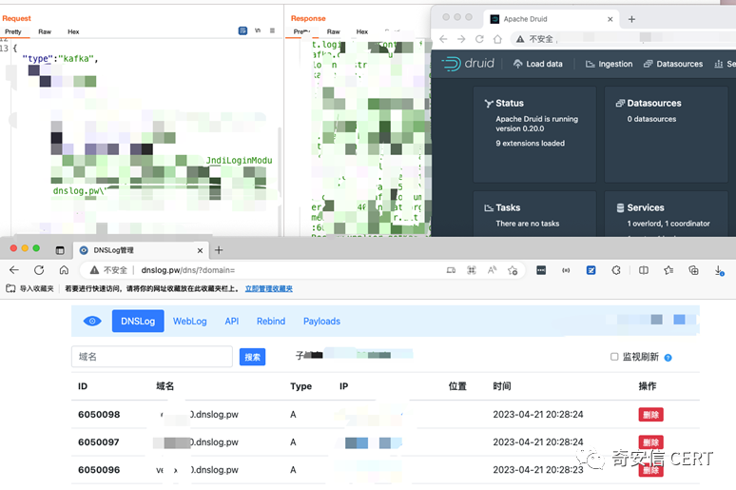The image size is (736, 490).
Task: Select the DNSLog tab on page
Action: point(138,321)
